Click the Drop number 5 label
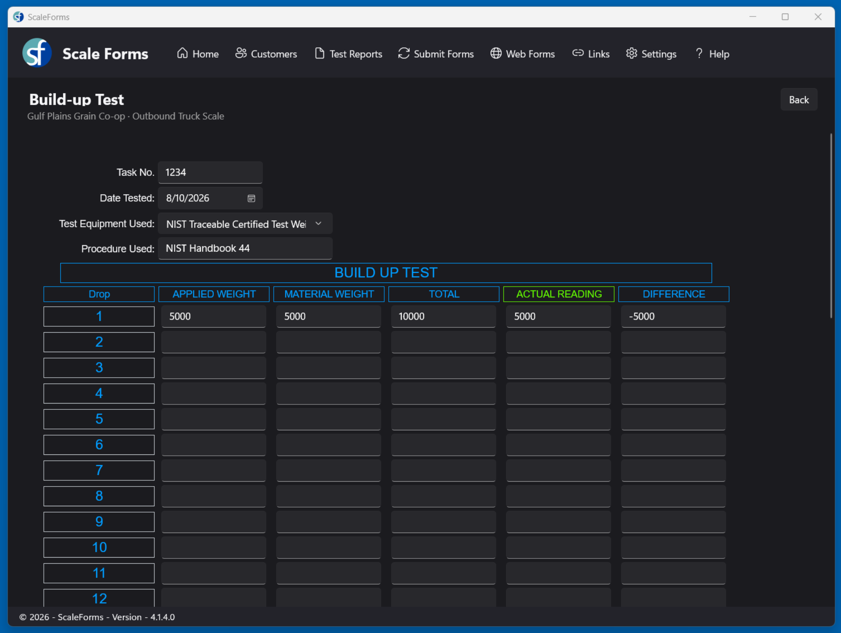841x633 pixels. pos(99,419)
